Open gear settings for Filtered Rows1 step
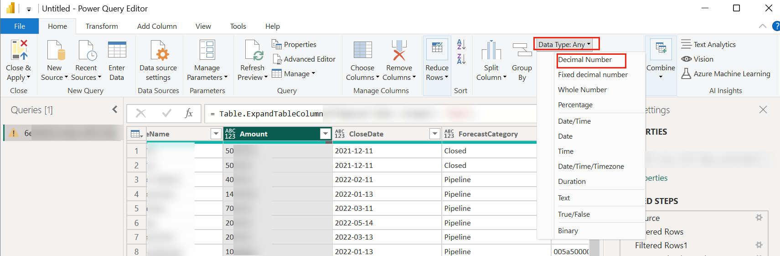The width and height of the screenshot is (780, 256). click(759, 245)
